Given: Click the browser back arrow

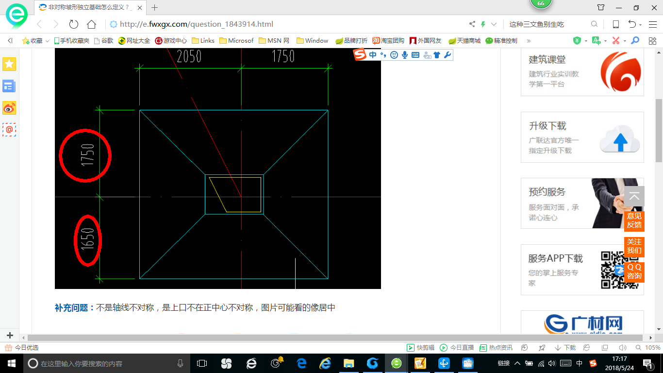Looking at the screenshot, I should pos(40,24).
